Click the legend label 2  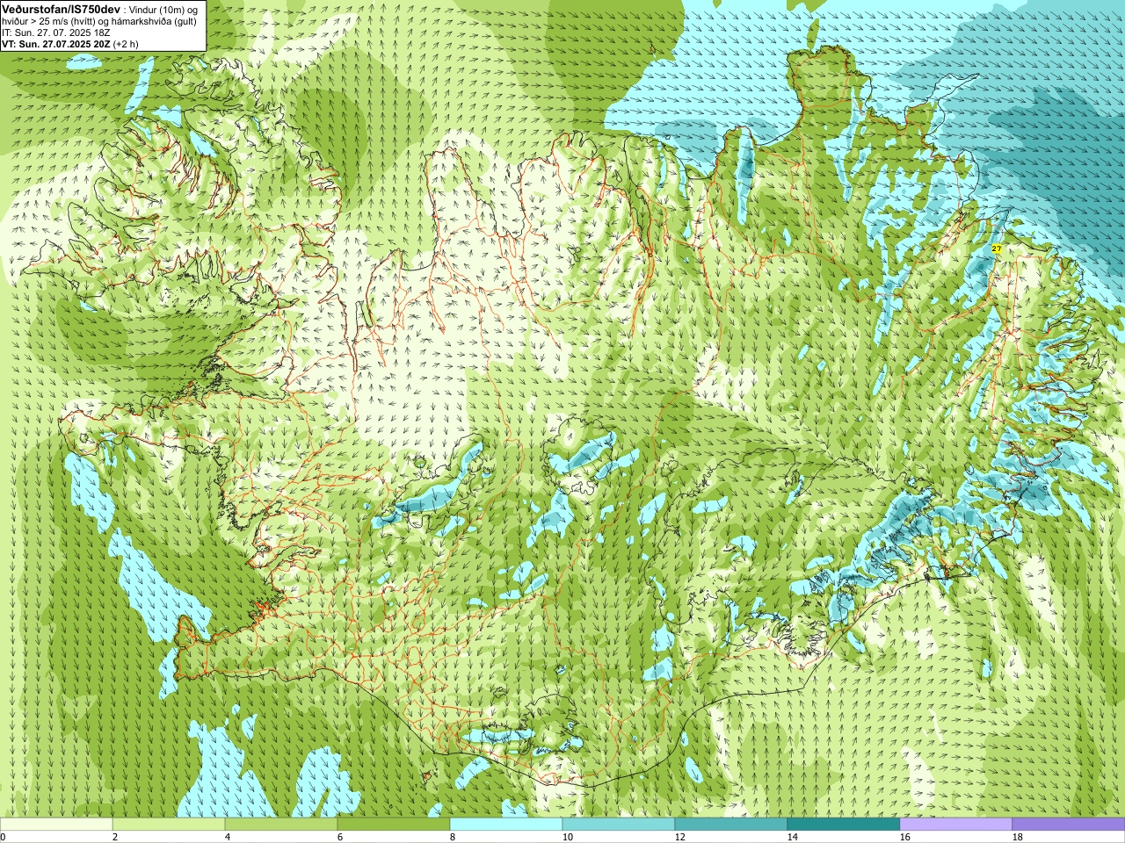pos(115,837)
